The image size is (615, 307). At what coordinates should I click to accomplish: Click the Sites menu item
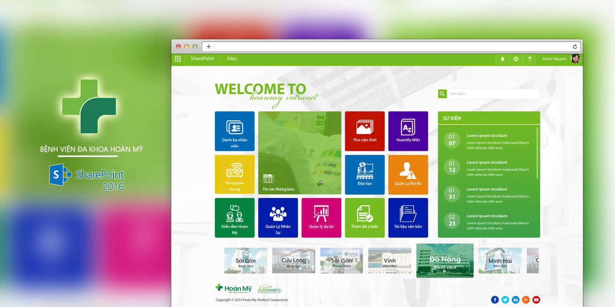pyautogui.click(x=232, y=59)
